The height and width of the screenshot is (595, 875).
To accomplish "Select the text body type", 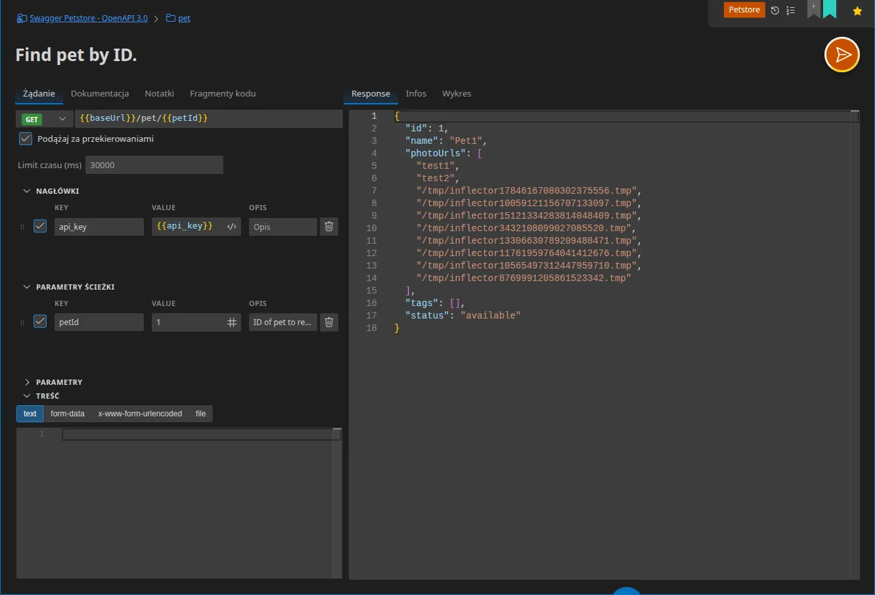I will coord(30,414).
